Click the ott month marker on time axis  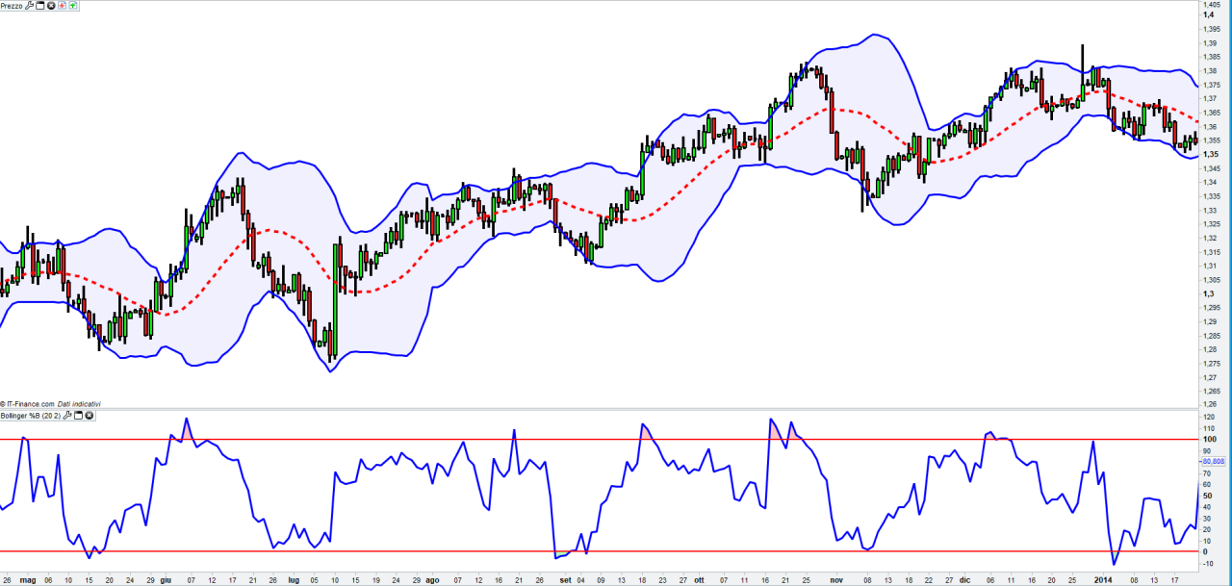point(700,581)
